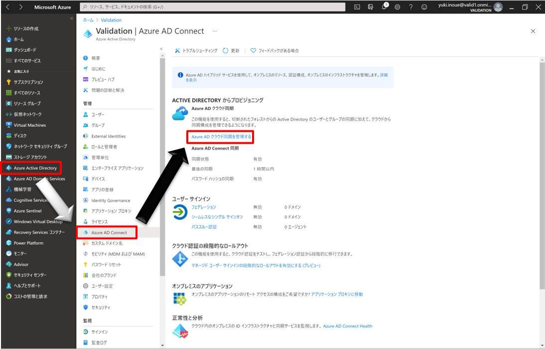Open ホーム in left sidebar
545x349 pixels.
tap(15, 39)
